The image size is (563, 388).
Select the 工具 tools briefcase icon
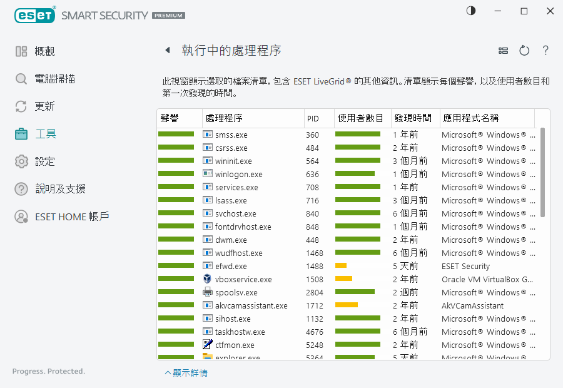[x=21, y=134]
